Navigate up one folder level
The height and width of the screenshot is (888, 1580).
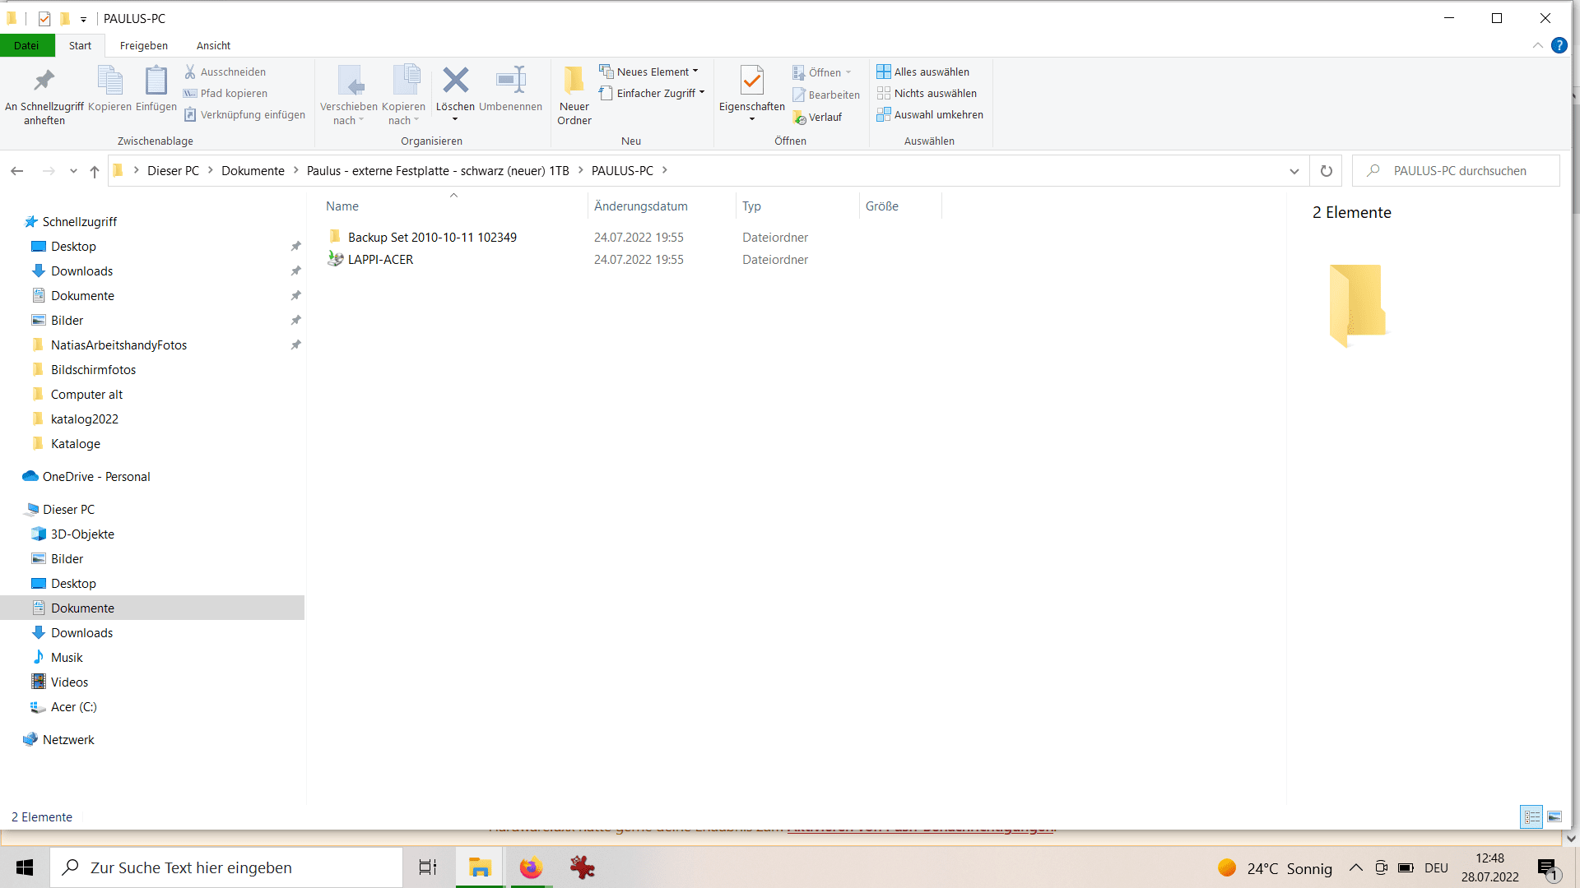pos(95,171)
